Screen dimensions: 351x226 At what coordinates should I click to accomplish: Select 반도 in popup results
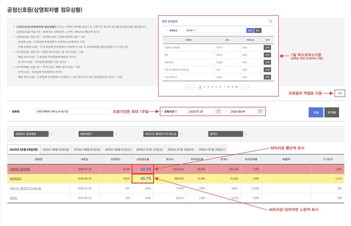[267, 55]
